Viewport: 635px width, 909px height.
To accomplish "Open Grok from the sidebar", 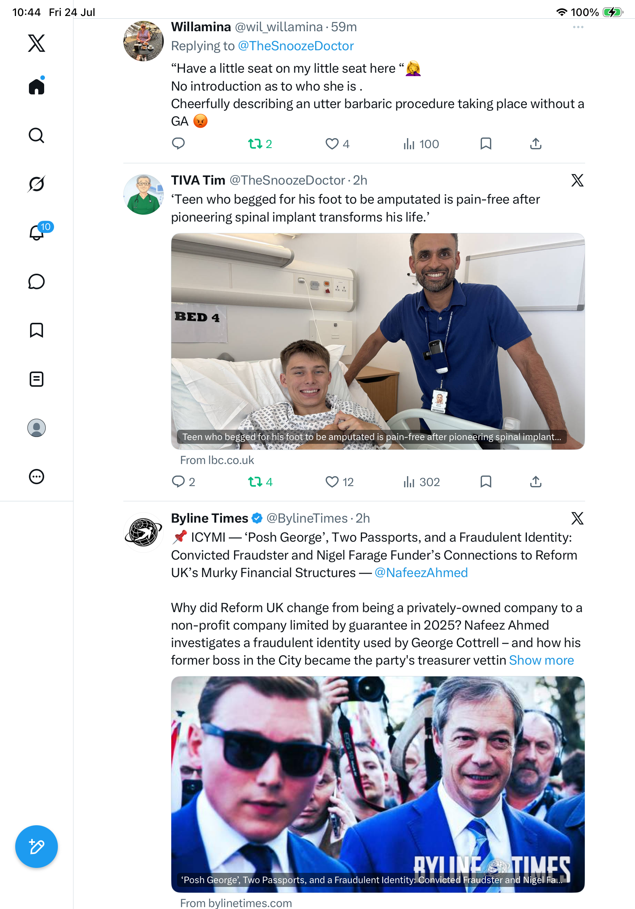I will tap(37, 184).
